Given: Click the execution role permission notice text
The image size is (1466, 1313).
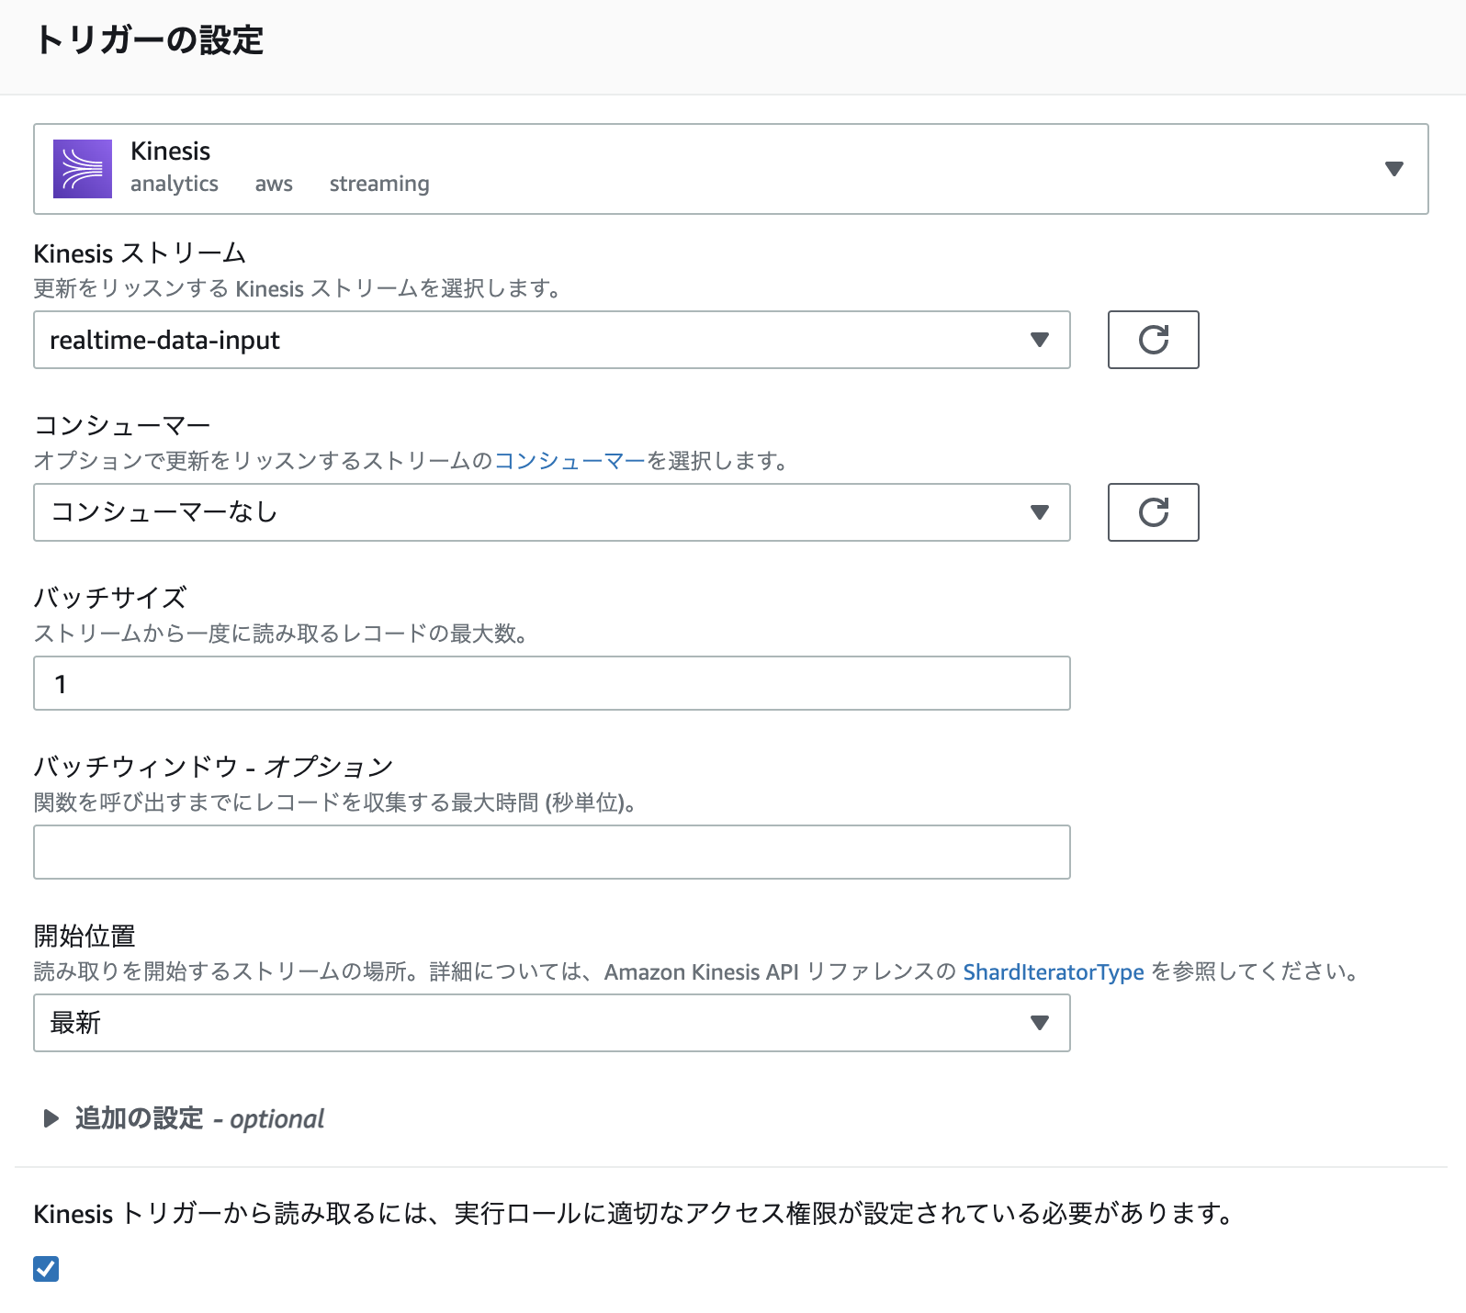Looking at the screenshot, I should [x=634, y=1214].
